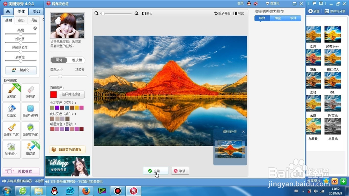Click the 提意见 feedback link
Screen dimensions: 349x196
pos(273,3)
